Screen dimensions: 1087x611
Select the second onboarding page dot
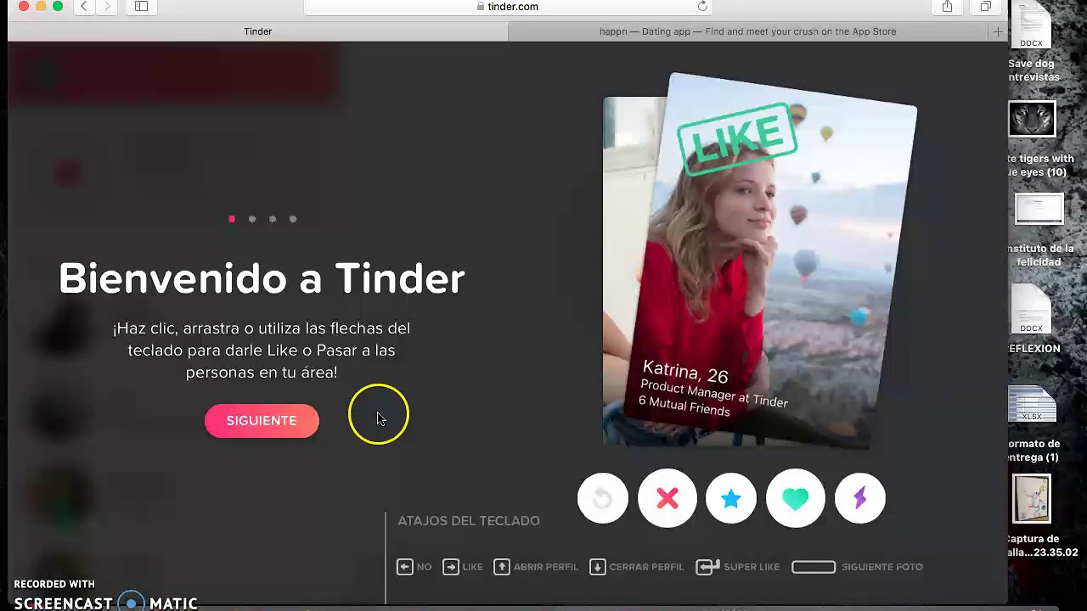tap(252, 219)
